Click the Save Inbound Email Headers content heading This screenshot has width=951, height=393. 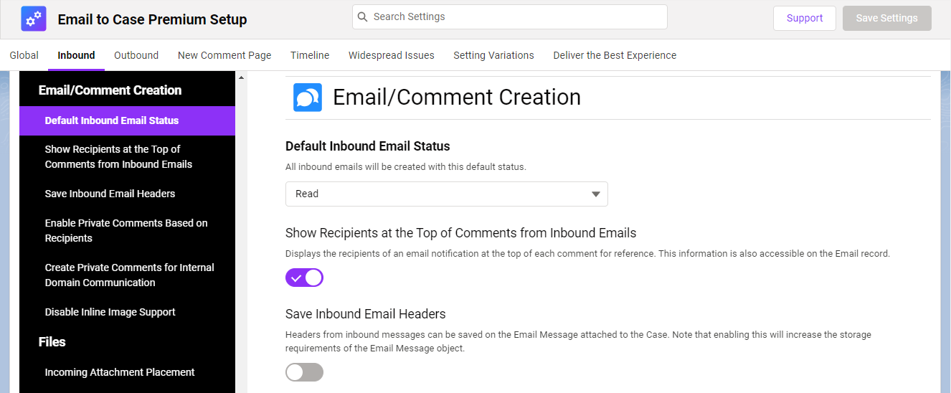click(x=366, y=314)
